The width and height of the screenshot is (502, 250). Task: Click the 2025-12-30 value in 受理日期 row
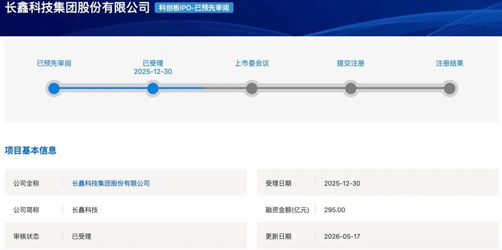coord(342,183)
